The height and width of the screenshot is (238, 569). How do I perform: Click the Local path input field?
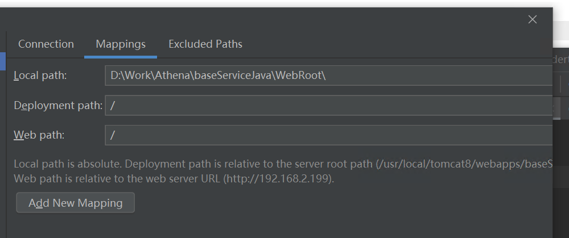[x=329, y=76]
